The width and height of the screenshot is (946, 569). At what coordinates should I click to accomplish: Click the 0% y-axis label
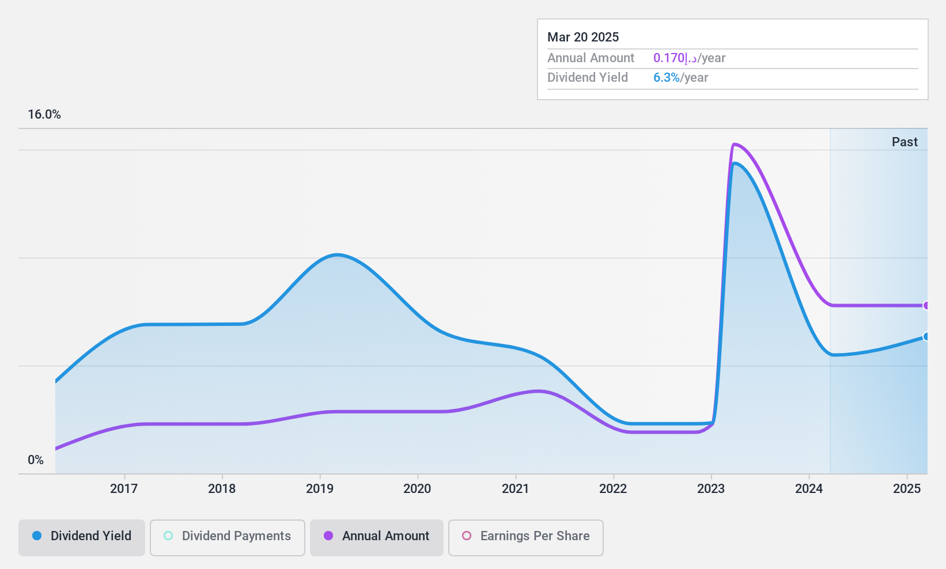click(36, 460)
